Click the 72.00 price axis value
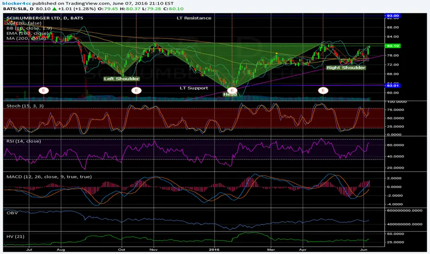430x254 pixels. [x=393, y=65]
